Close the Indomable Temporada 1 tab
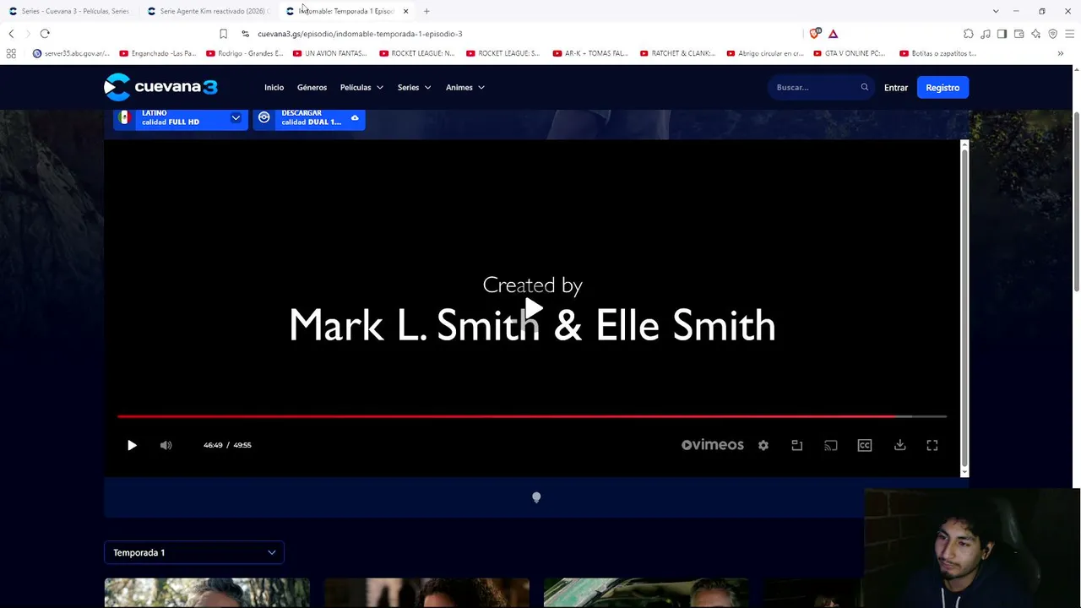 coord(406,11)
